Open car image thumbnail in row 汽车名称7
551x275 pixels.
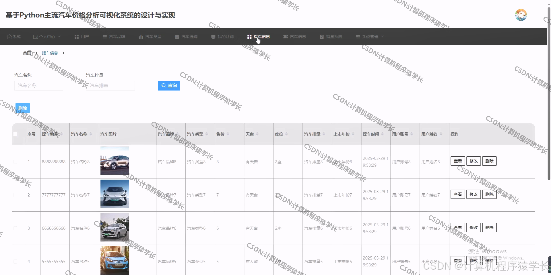115,194
